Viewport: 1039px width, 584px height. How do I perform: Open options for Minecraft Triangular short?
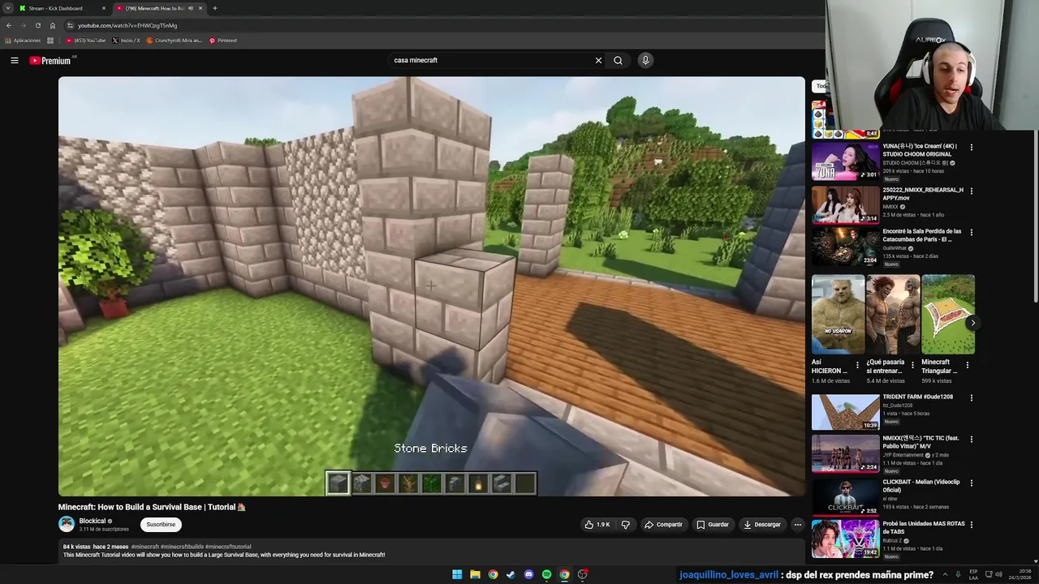967,365
